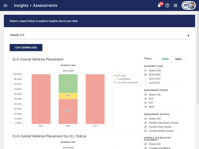Click the Assessments breadcrumb
Image resolution: width=199 pixels, height=149 pixels.
[45, 6]
